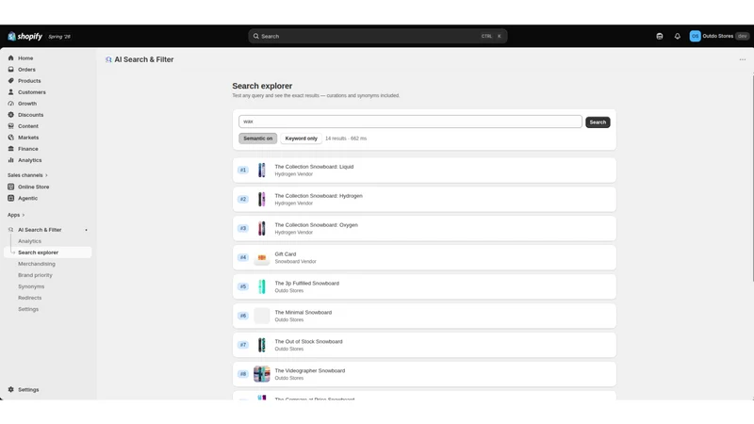The image size is (754, 424).
Task: Click the 3p Fulfilled Snowboard thumbnail
Action: tap(262, 286)
